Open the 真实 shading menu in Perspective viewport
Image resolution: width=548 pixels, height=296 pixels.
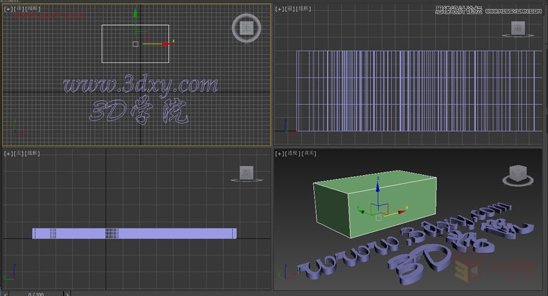pos(309,153)
